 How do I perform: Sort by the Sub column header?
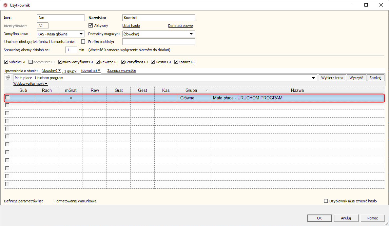click(23, 91)
